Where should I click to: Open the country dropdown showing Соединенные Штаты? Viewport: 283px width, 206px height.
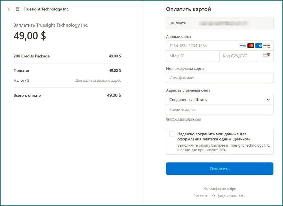(x=220, y=100)
